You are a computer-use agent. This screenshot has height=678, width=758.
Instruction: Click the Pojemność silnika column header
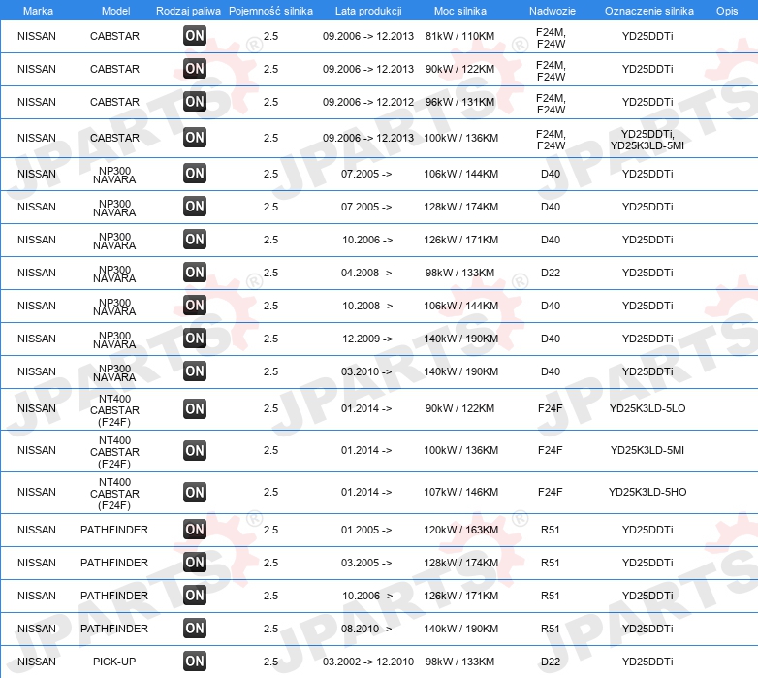pos(270,11)
